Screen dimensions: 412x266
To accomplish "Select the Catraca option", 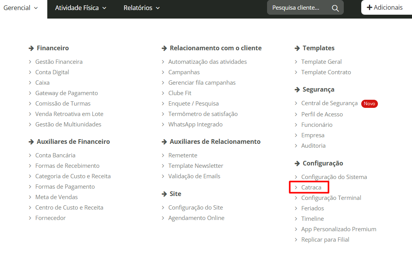I will pos(311,188).
